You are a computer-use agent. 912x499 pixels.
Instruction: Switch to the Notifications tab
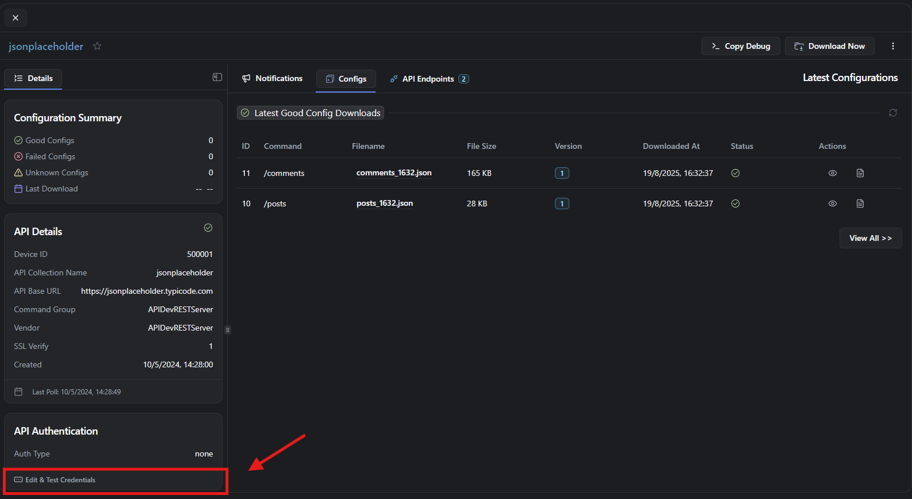[x=272, y=78]
